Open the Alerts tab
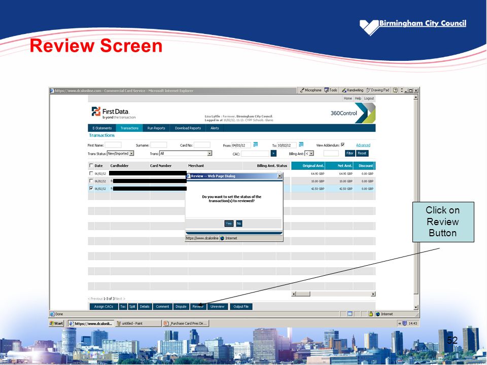 [215, 128]
